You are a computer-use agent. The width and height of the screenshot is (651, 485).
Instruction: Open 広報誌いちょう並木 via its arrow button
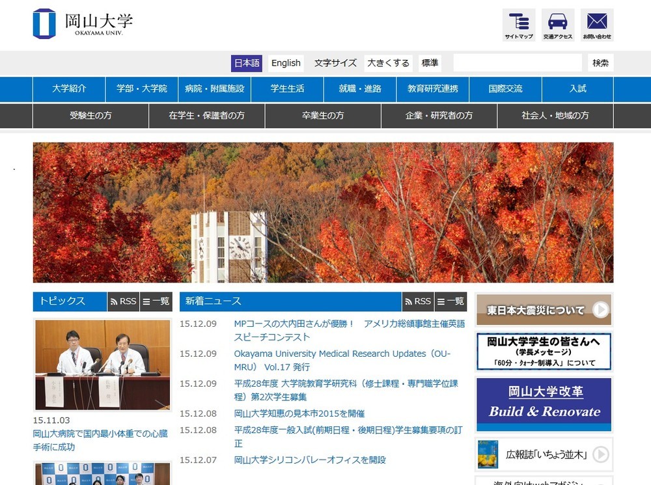pyautogui.click(x=600, y=455)
